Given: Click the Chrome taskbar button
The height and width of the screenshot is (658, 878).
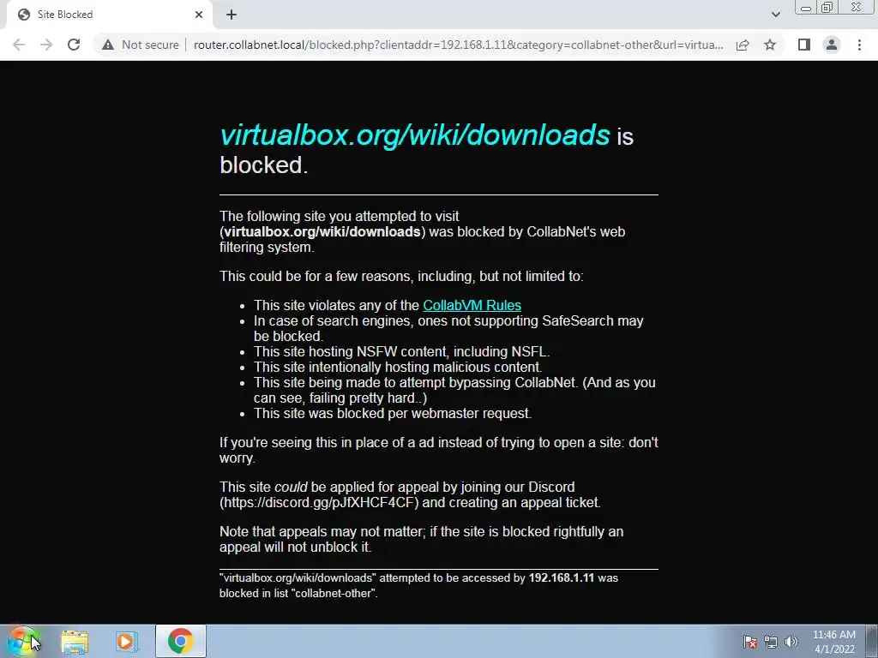Looking at the screenshot, I should 180,641.
